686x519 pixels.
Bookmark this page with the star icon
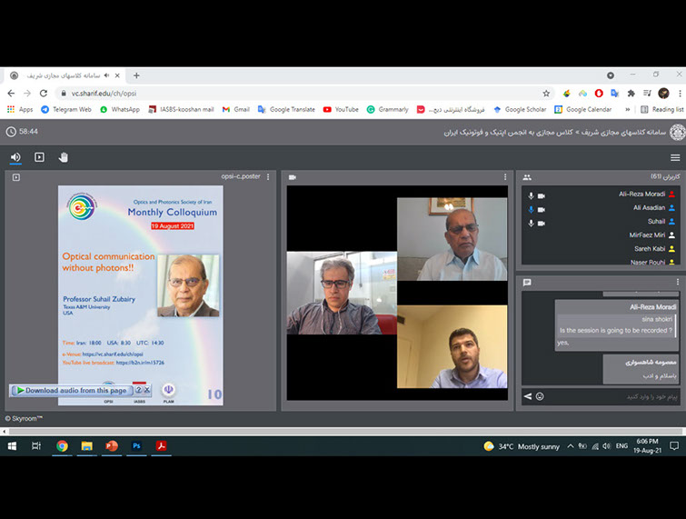[x=546, y=93]
